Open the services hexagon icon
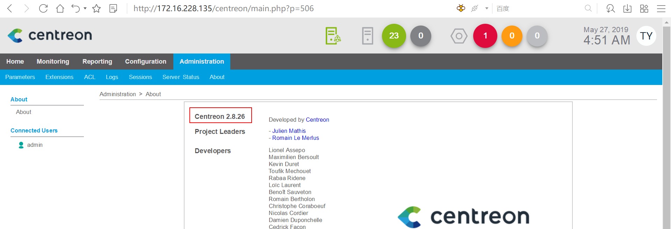 coord(459,36)
